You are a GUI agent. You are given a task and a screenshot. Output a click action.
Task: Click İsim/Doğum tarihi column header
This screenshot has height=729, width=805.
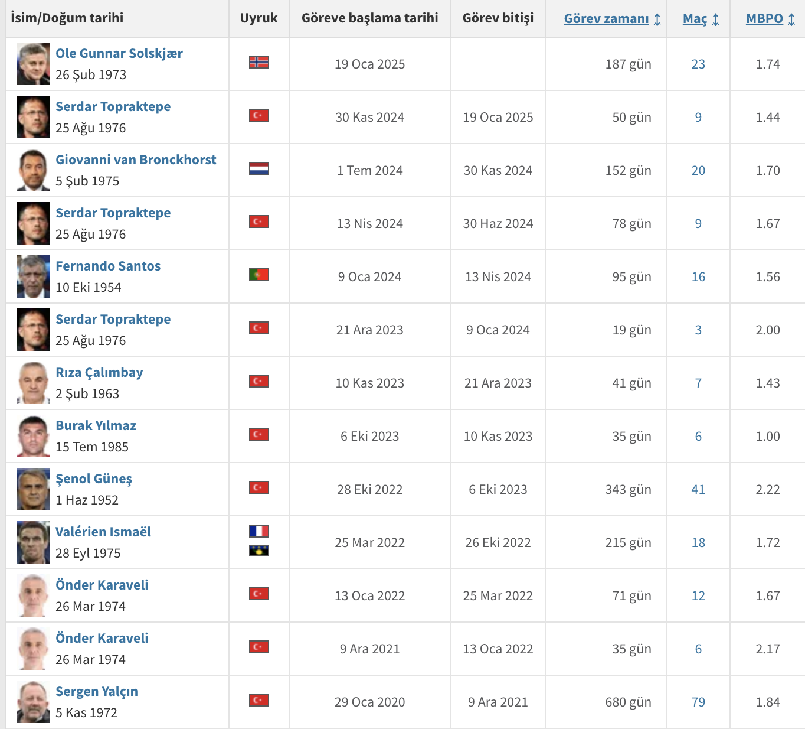pos(67,18)
